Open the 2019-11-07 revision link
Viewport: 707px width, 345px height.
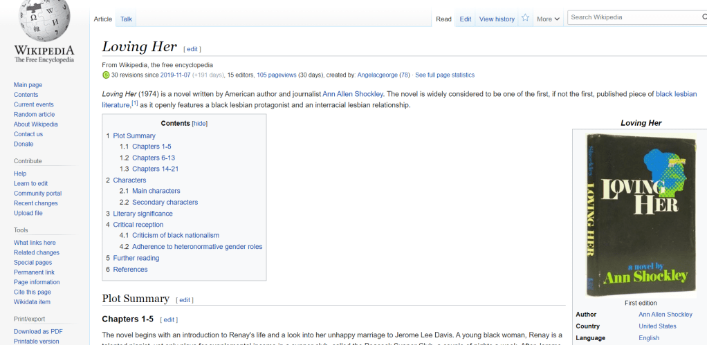tap(176, 75)
